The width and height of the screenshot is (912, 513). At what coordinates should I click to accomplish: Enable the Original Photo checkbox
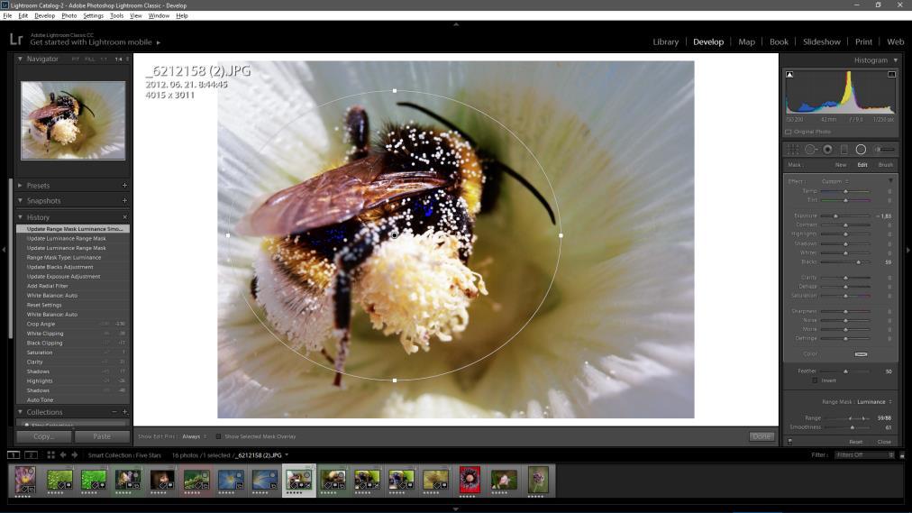pyautogui.click(x=789, y=132)
